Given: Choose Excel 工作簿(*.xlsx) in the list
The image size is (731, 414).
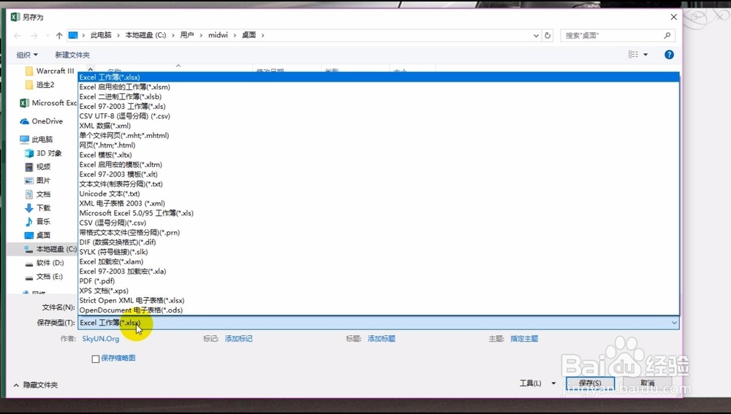Looking at the screenshot, I should coord(378,77).
